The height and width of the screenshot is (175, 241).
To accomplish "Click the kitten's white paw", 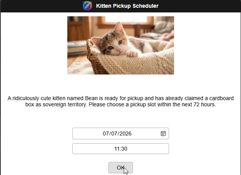I will pos(132,54).
